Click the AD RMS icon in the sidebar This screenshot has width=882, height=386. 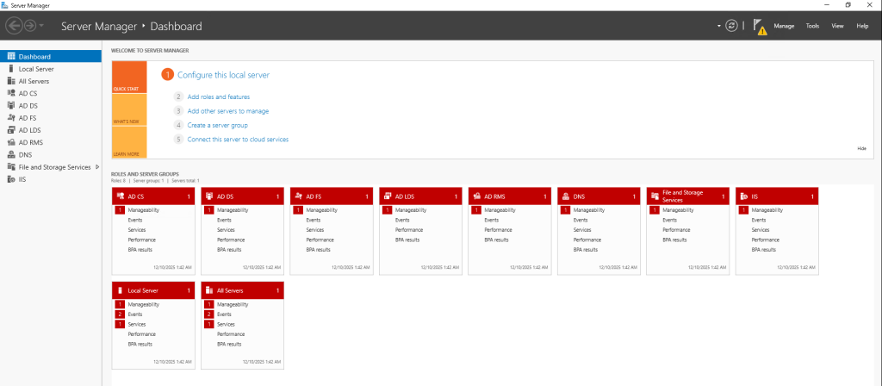[x=11, y=142]
